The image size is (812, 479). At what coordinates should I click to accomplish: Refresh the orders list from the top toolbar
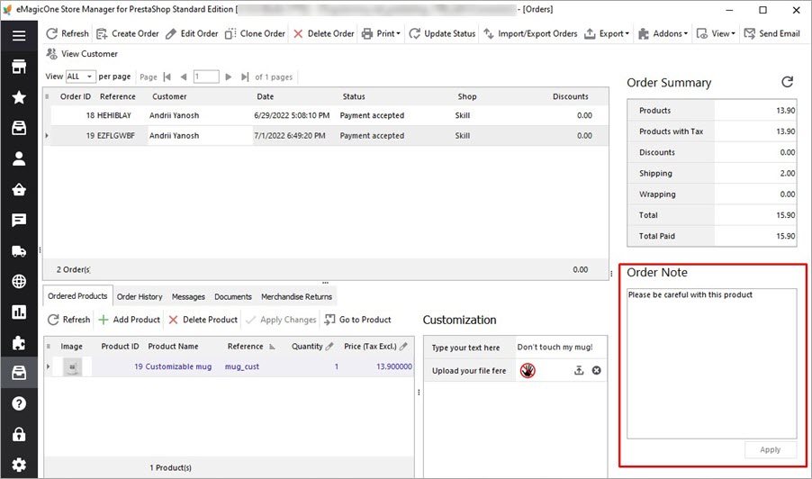[68, 33]
